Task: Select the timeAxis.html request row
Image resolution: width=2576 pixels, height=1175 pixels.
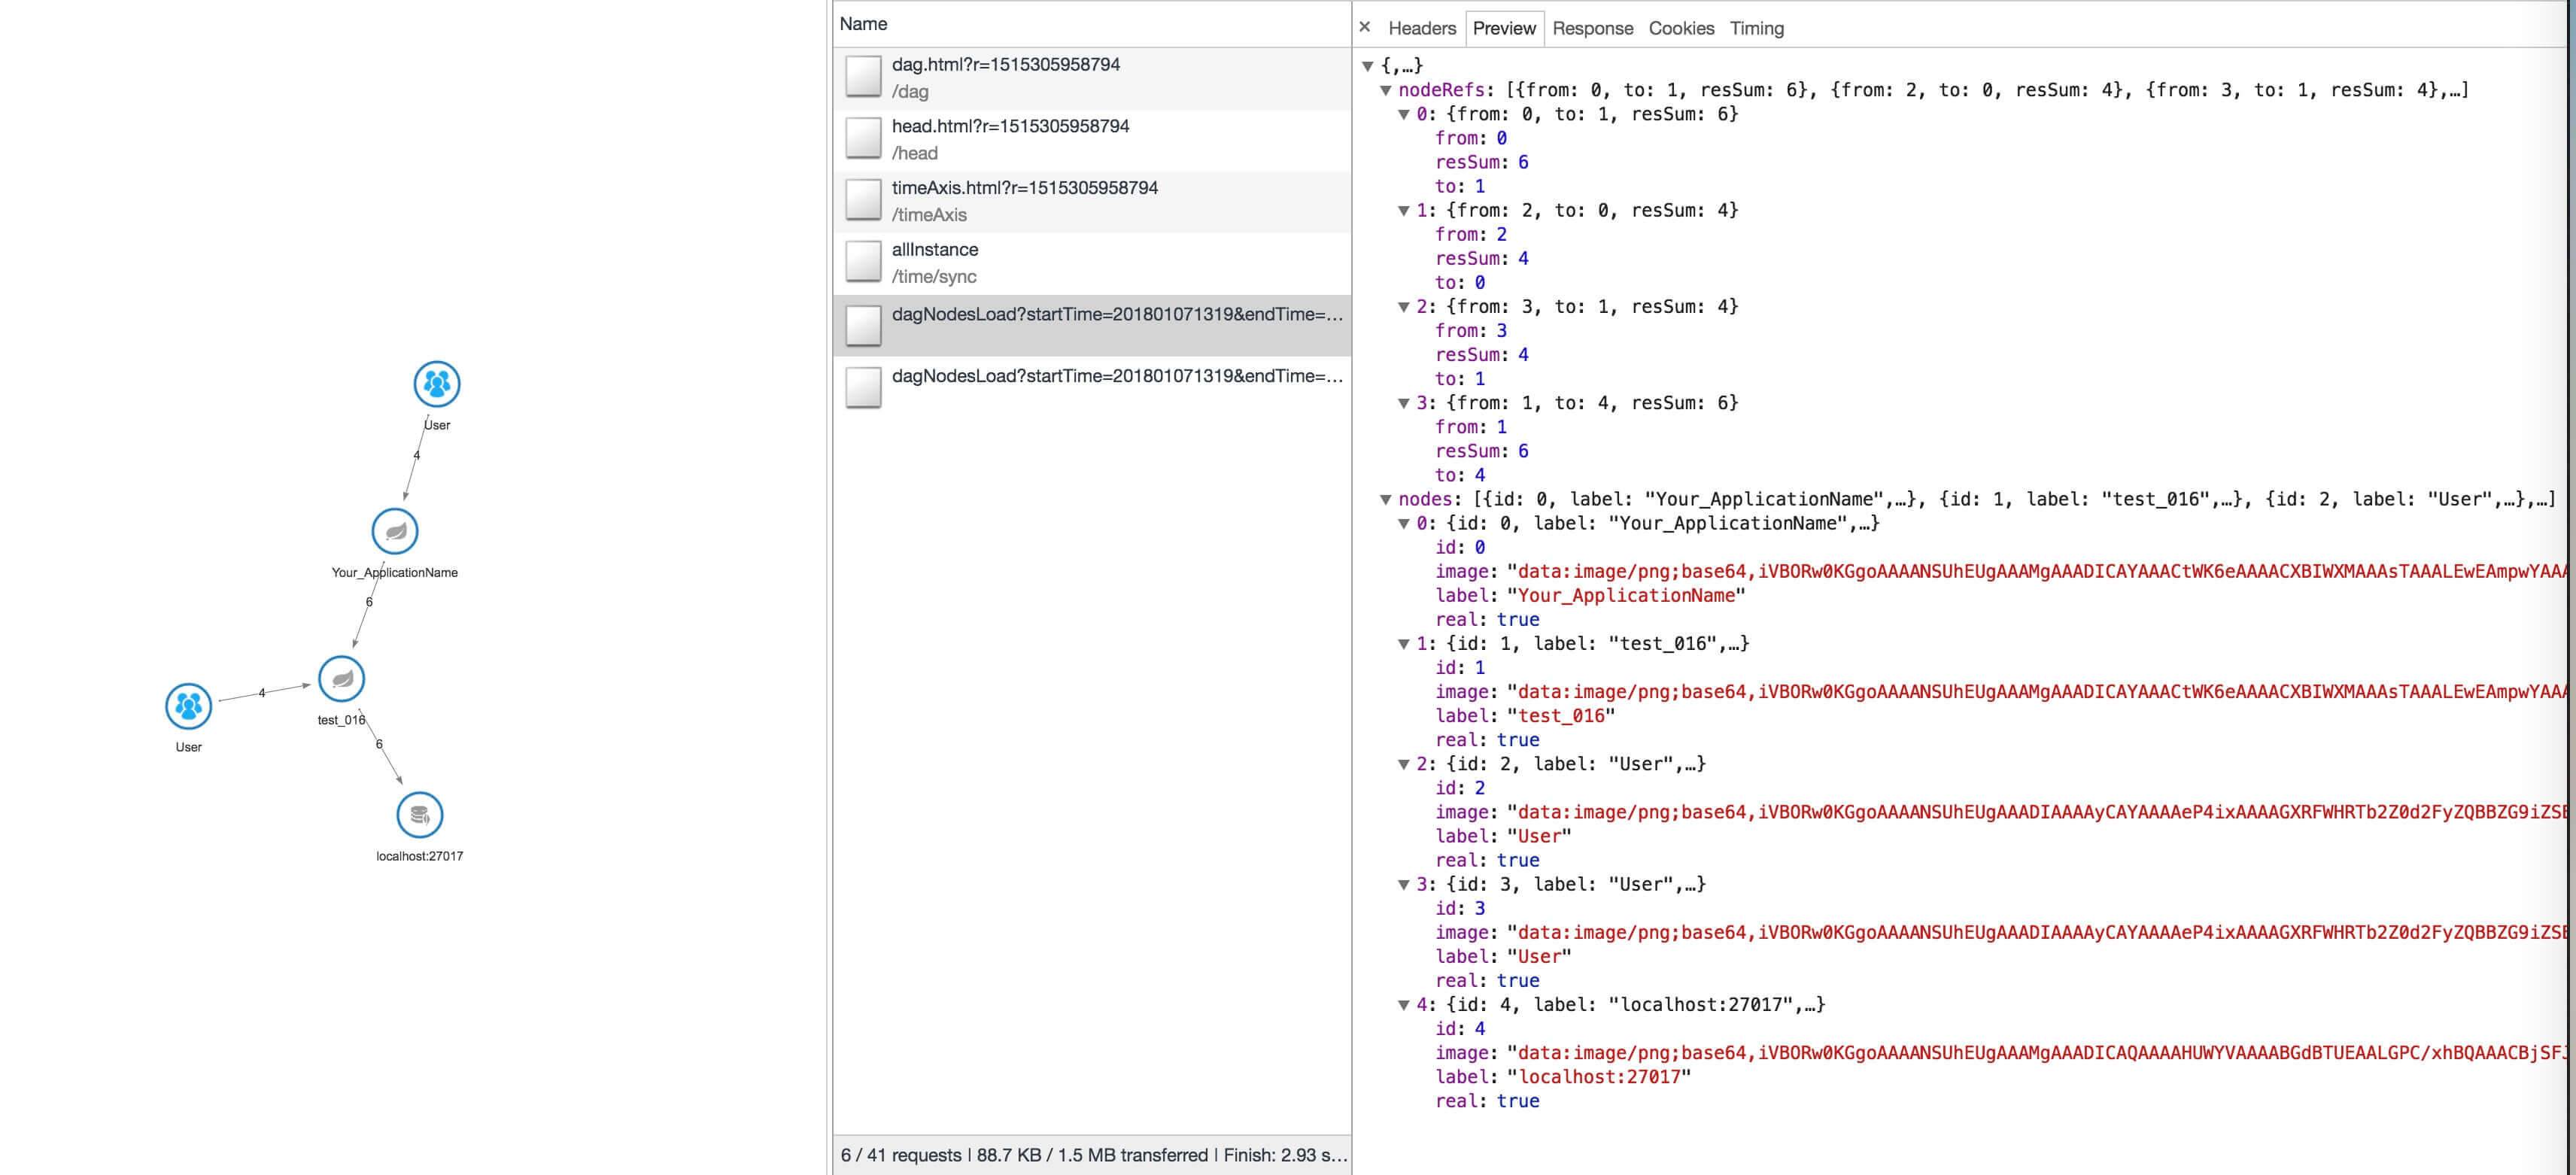Action: pos(1092,201)
